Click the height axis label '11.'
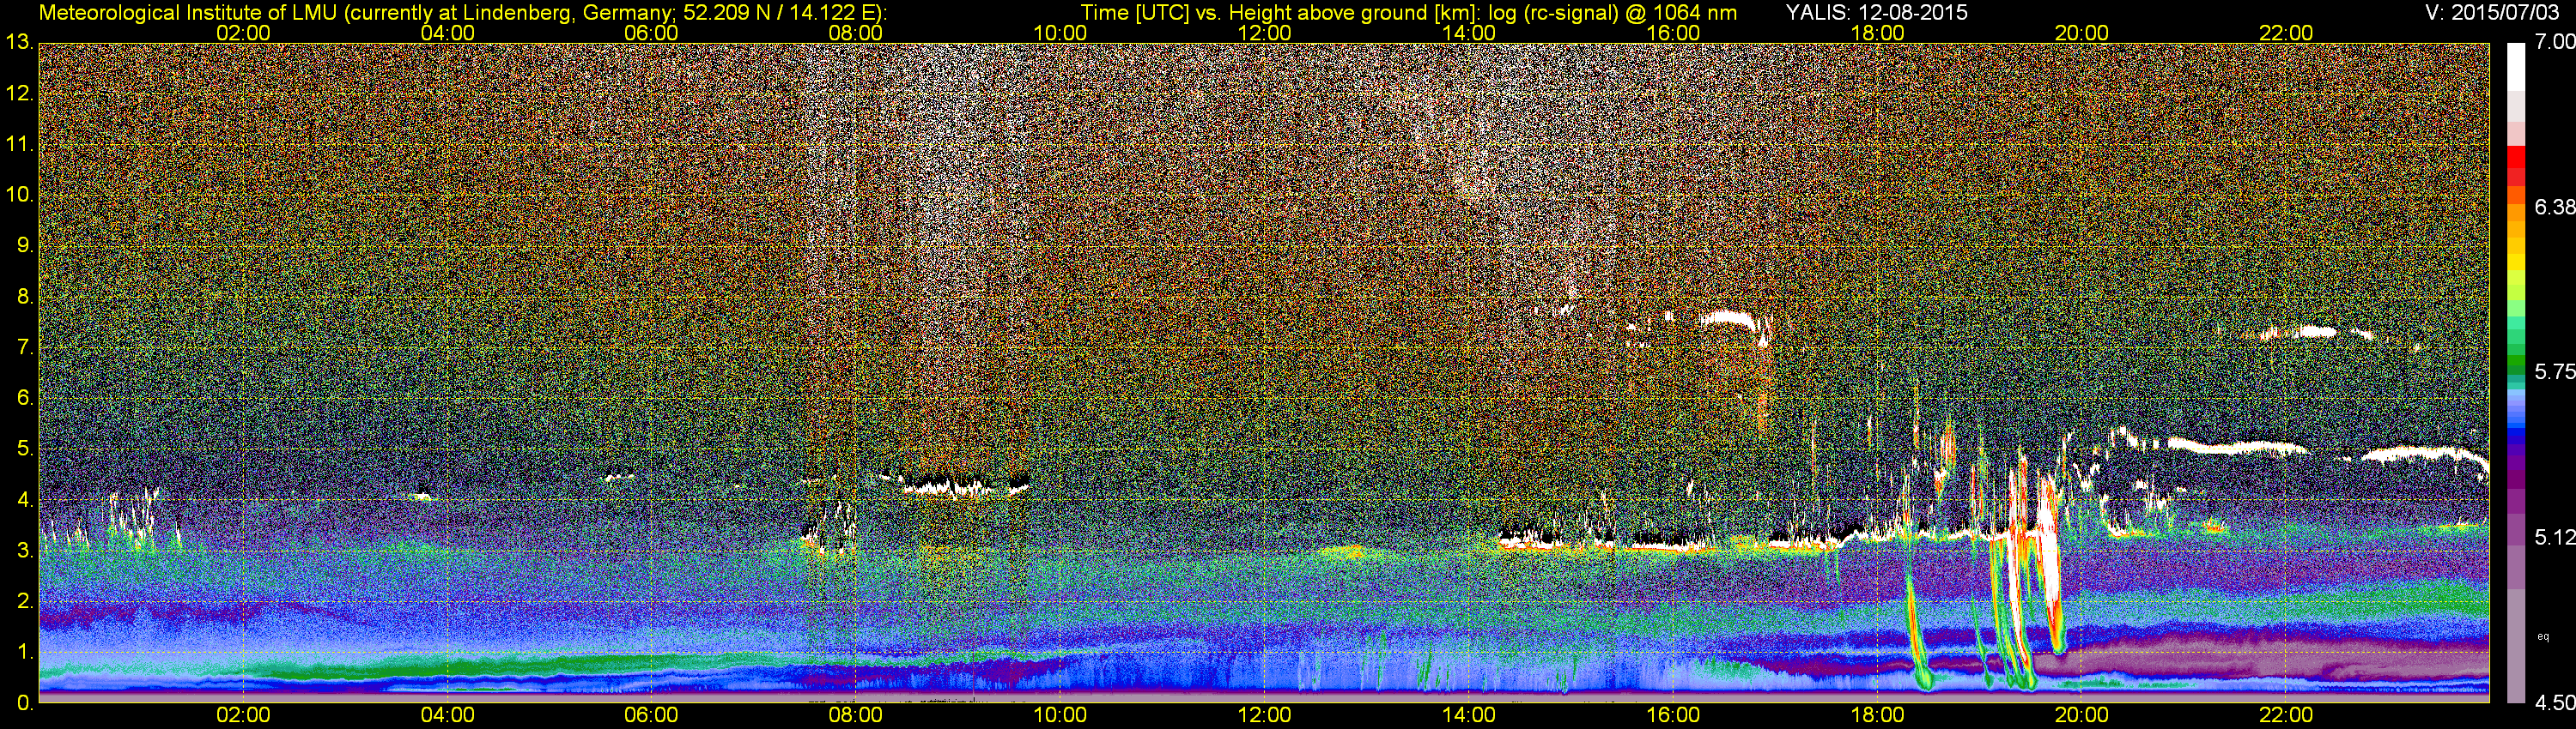2576x729 pixels. coord(19,145)
